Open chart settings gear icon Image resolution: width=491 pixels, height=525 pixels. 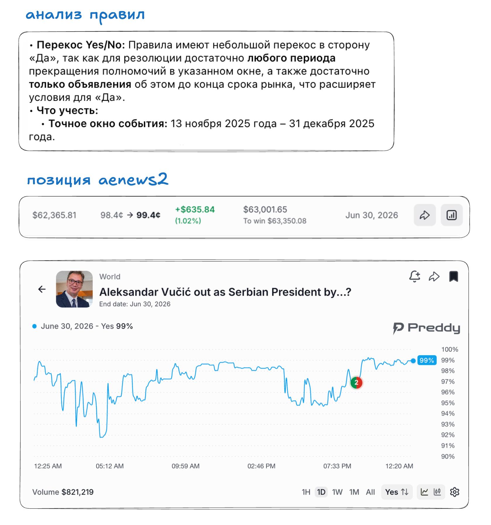click(455, 492)
